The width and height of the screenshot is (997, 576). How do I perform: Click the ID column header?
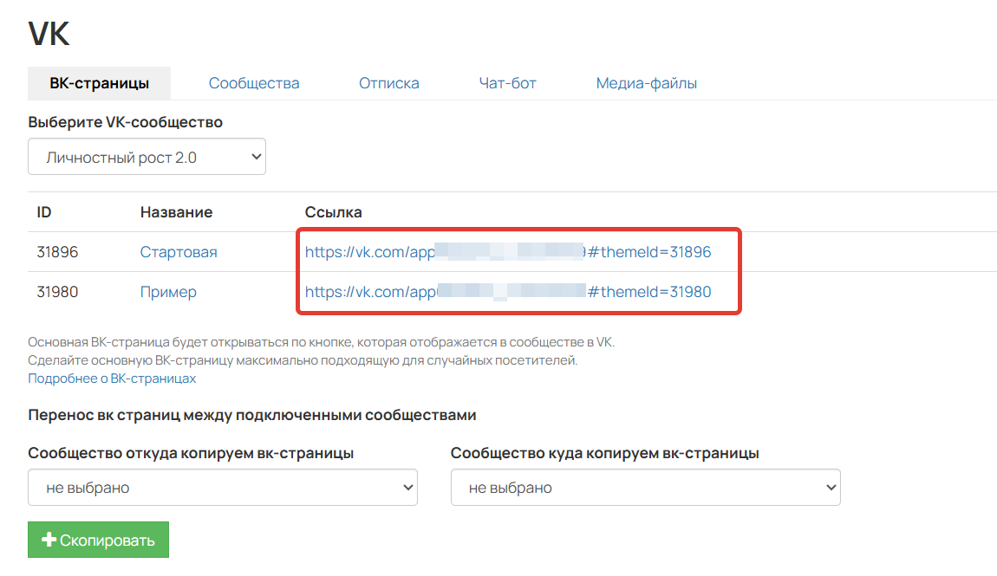[x=43, y=211]
